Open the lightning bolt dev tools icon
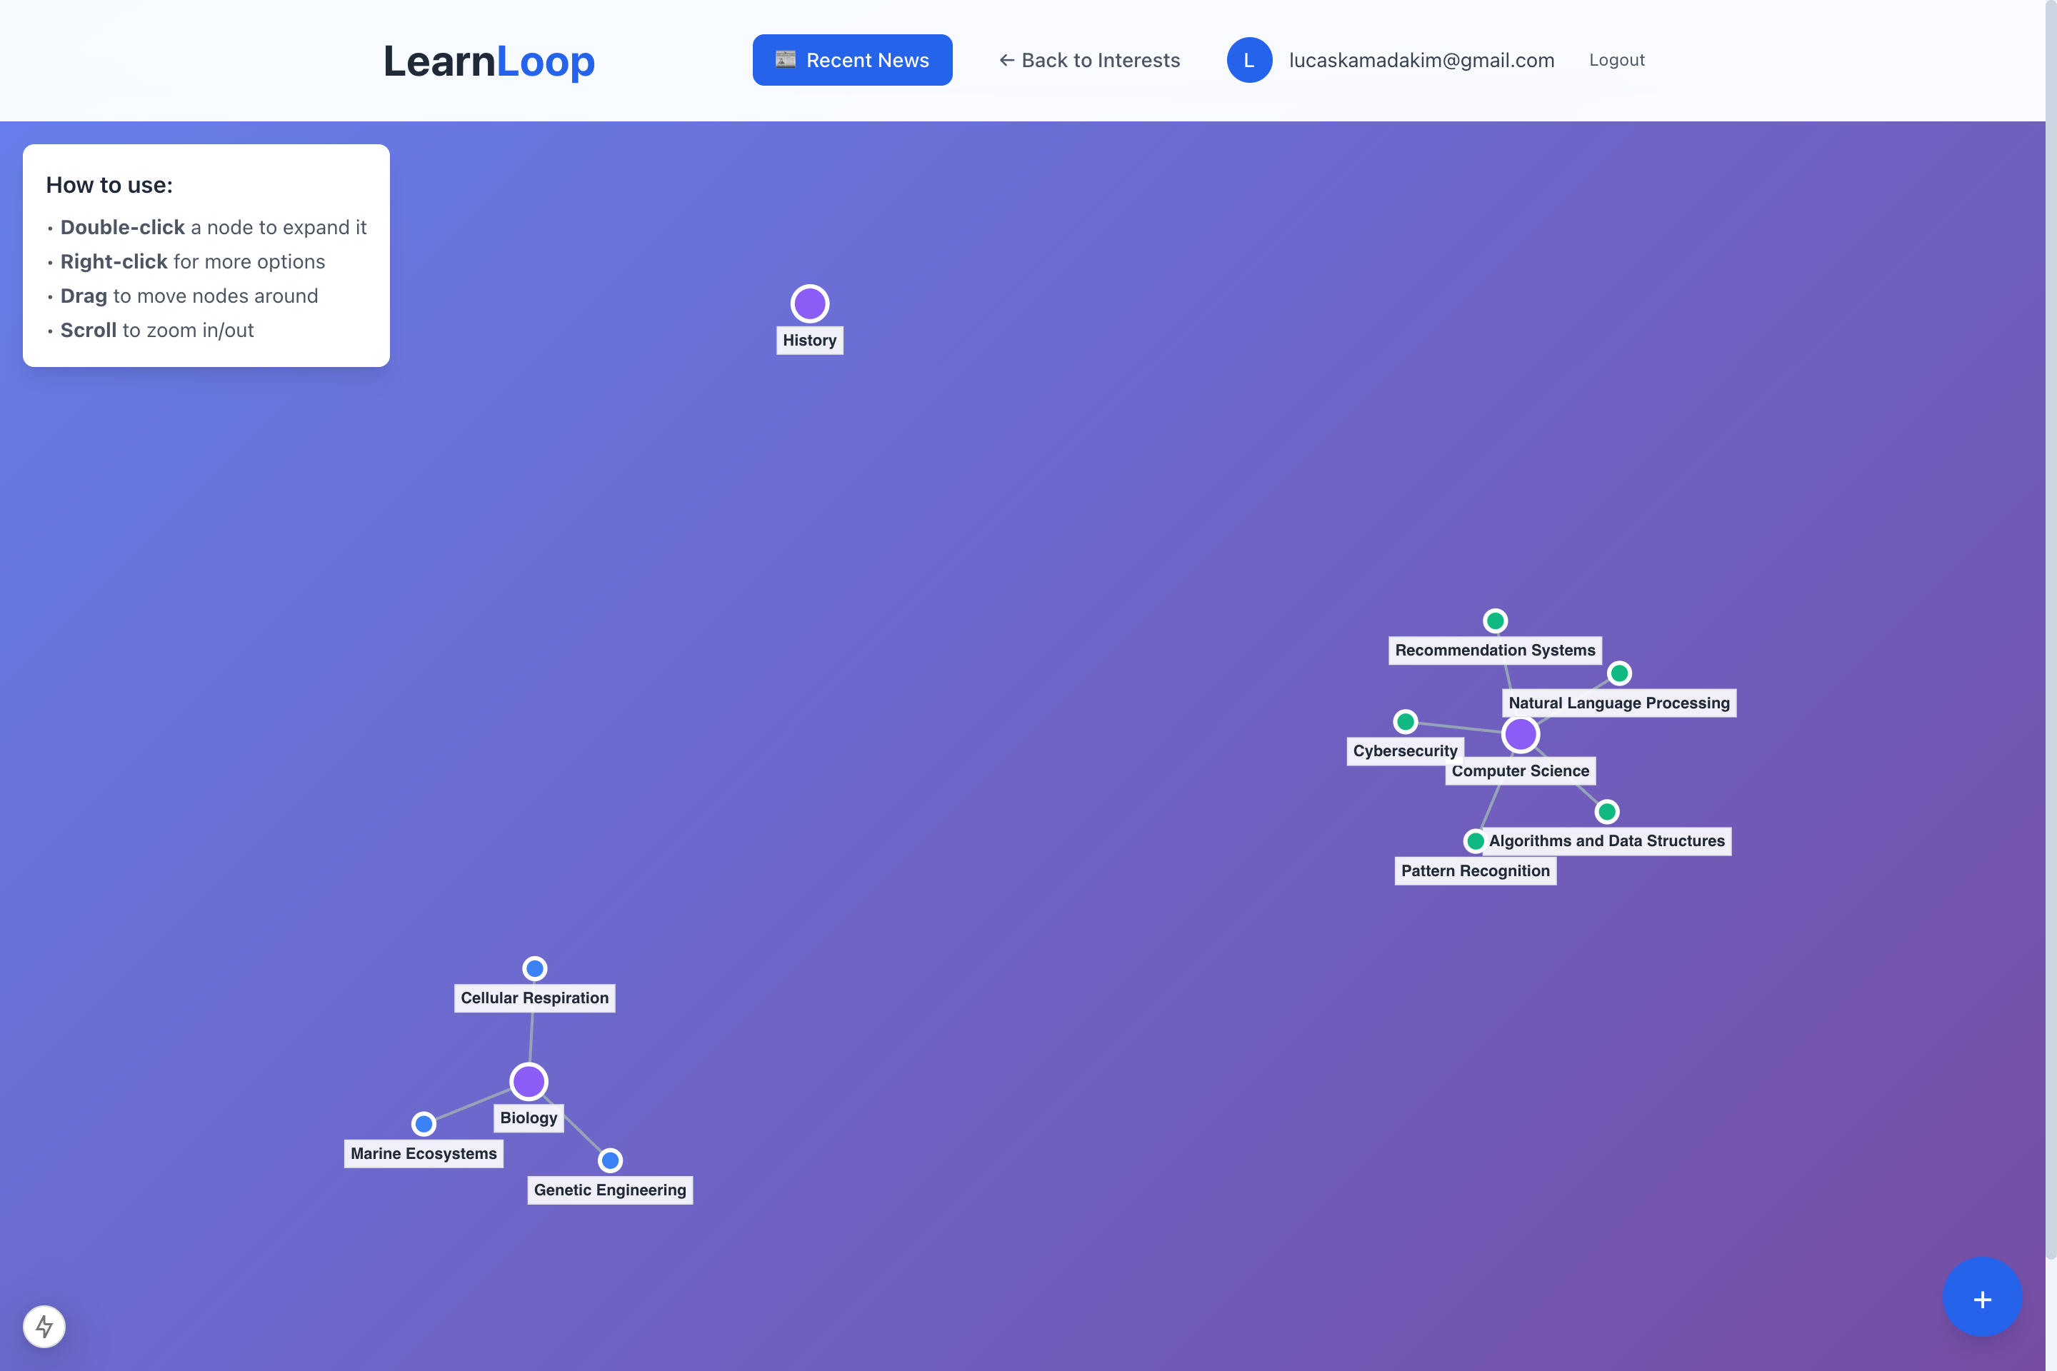The width and height of the screenshot is (2057, 1371). point(44,1327)
